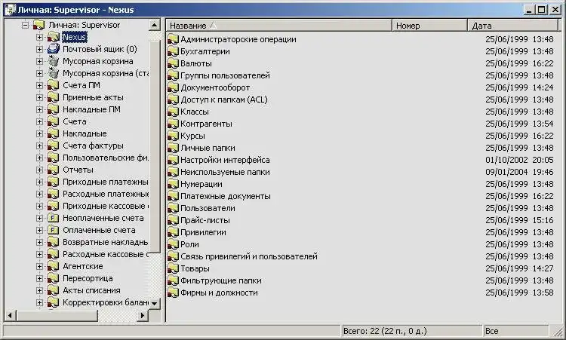Select Пользовательские фильтры tree item
Image resolution: width=566 pixels, height=340 pixels.
[x=106, y=158]
